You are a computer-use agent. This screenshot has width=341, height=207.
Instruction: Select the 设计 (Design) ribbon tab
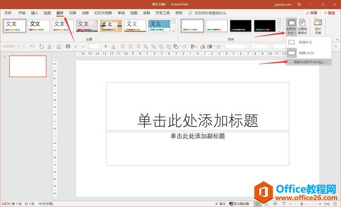coord(60,13)
